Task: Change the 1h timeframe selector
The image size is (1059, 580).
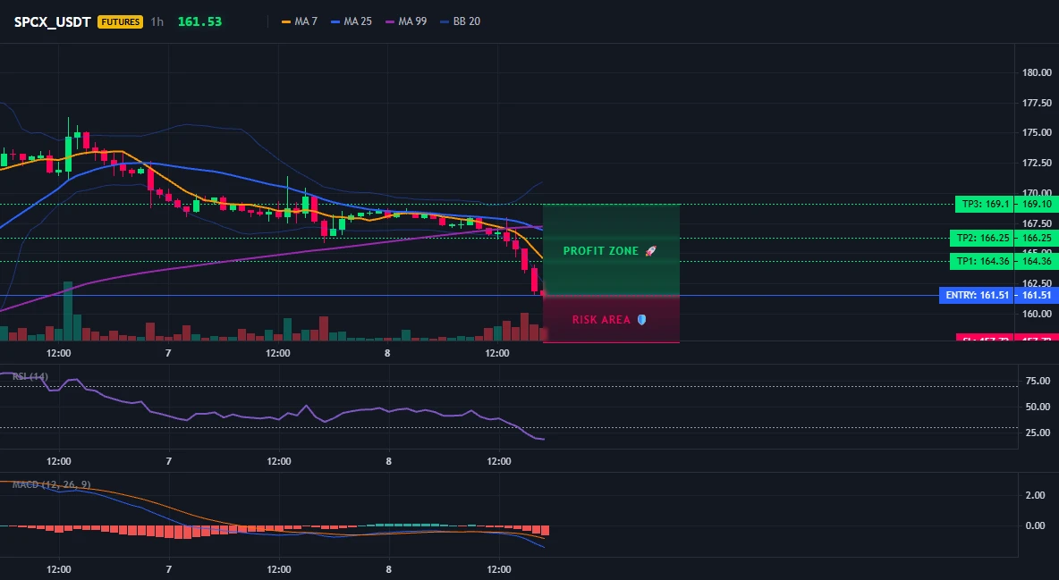Action: pos(157,21)
